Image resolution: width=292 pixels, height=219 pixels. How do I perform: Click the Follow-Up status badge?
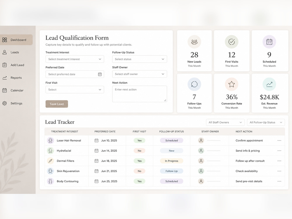[171, 171]
